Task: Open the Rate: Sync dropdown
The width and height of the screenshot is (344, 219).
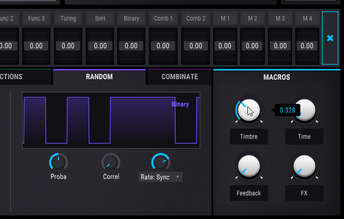Action: pos(161,177)
